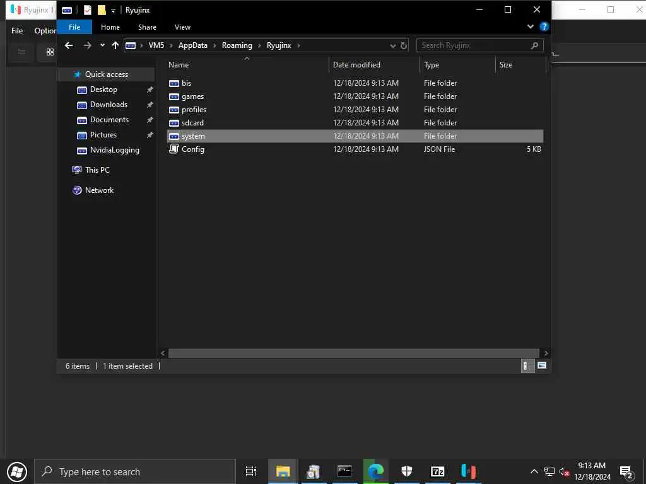The width and height of the screenshot is (646, 484).
Task: Launch Microsoft Edge from the taskbar
Action: tap(376, 471)
